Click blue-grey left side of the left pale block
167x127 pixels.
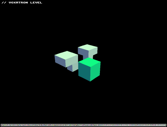pyautogui.click(x=60, y=61)
